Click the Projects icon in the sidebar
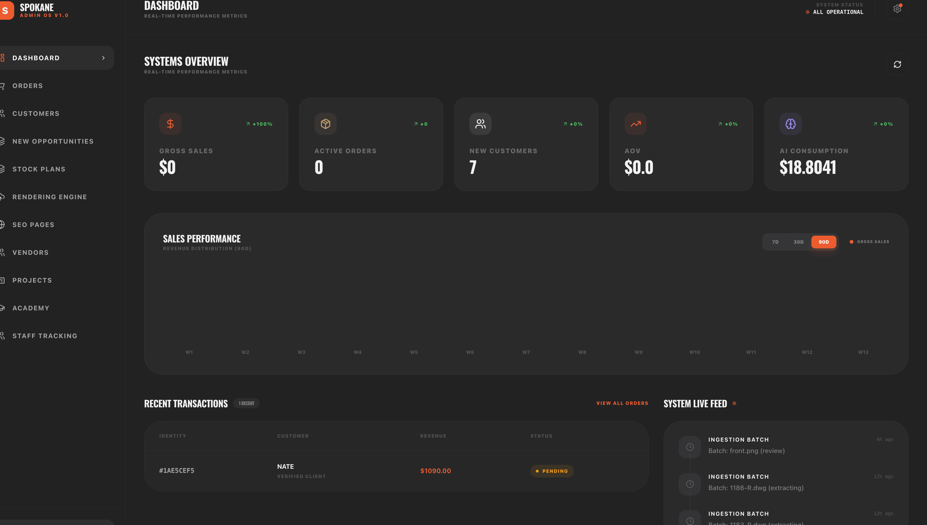Image resolution: width=927 pixels, height=525 pixels. coord(2,280)
